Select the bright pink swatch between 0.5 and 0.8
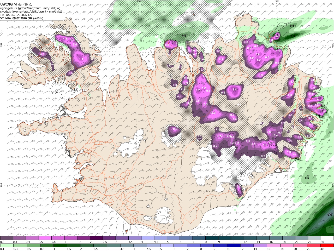Viewport: 334px width, 251px height. 45,238
